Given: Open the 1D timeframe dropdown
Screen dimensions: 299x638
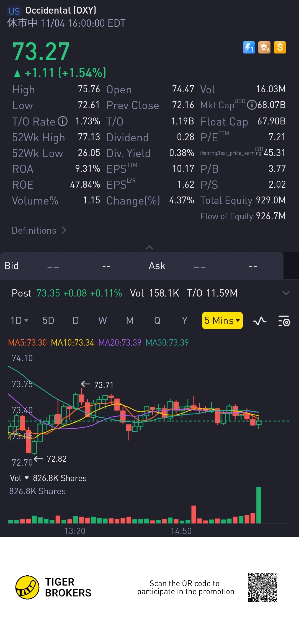Looking at the screenshot, I should 19,321.
